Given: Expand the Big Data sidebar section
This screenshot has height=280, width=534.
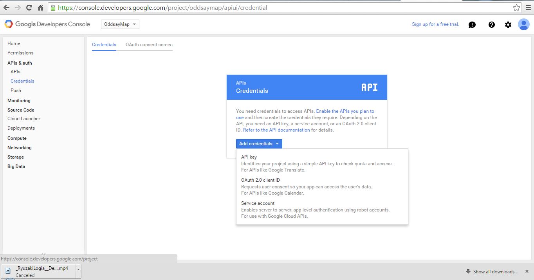Looking at the screenshot, I should (16, 166).
